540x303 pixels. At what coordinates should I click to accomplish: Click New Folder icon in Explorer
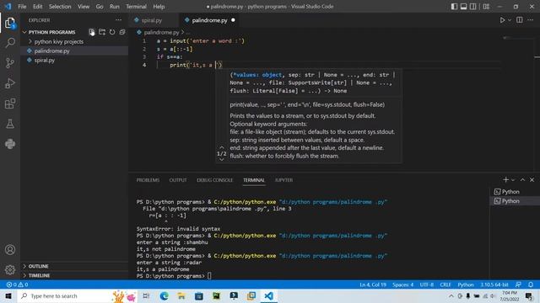(102, 32)
